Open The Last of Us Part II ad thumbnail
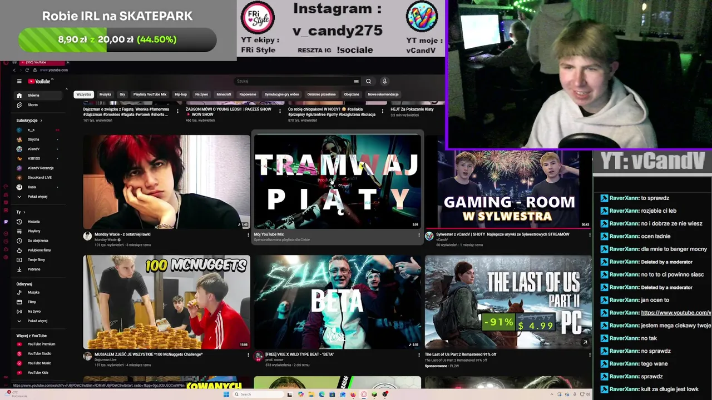Viewport: 712px width, 400px height. (508, 302)
